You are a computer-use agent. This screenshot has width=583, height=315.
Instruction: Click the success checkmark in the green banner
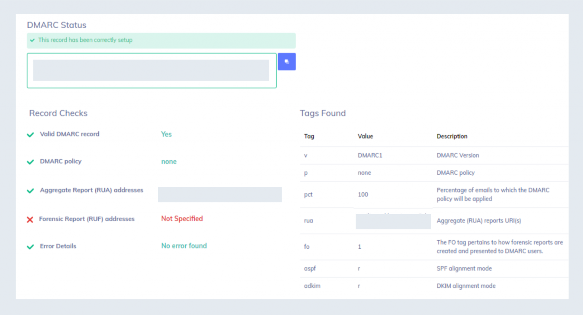[x=32, y=40]
